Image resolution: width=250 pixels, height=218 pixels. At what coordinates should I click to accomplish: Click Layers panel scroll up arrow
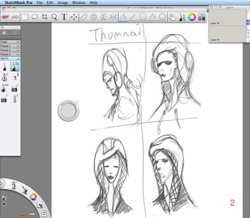click(248, 33)
